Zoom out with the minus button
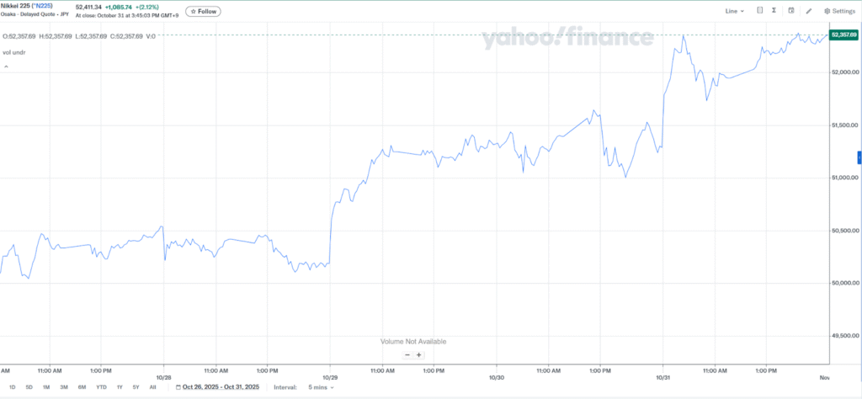 (407, 355)
